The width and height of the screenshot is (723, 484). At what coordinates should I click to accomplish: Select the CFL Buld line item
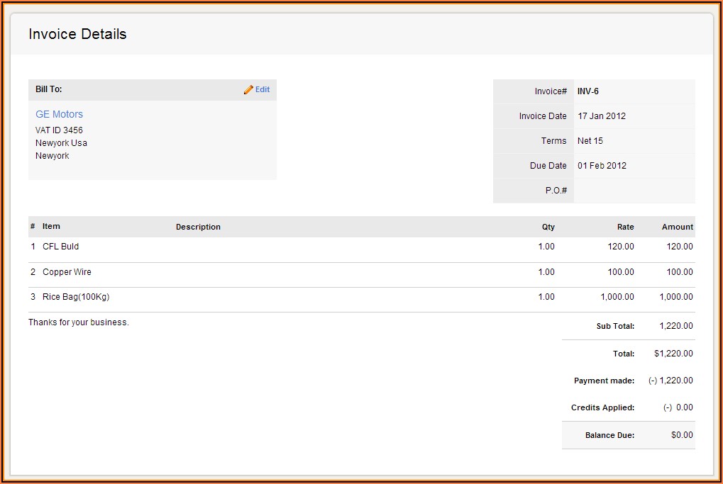60,246
